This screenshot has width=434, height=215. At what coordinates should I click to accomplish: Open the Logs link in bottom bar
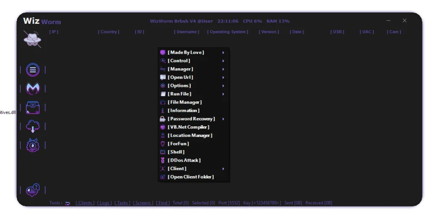pyautogui.click(x=104, y=203)
